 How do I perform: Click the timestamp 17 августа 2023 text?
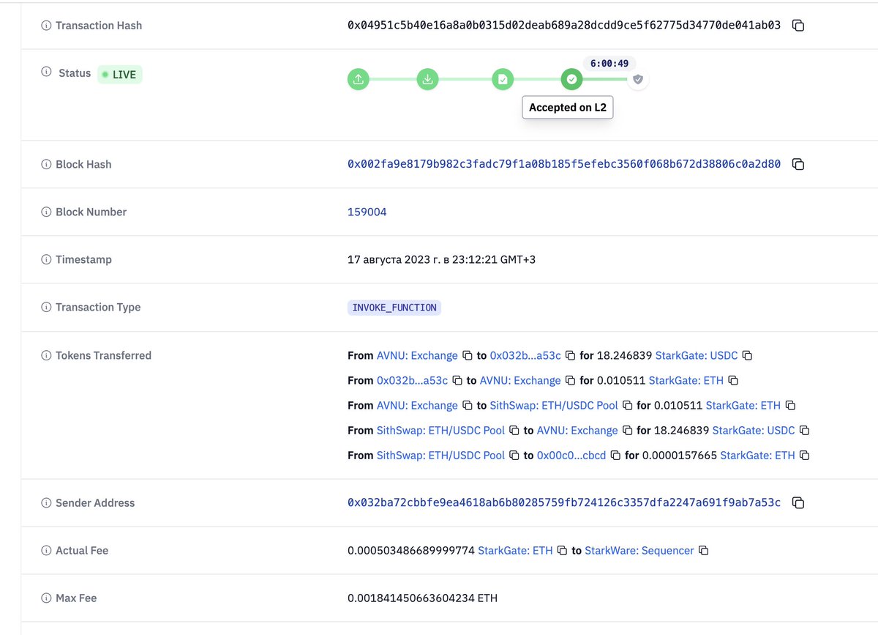point(441,260)
